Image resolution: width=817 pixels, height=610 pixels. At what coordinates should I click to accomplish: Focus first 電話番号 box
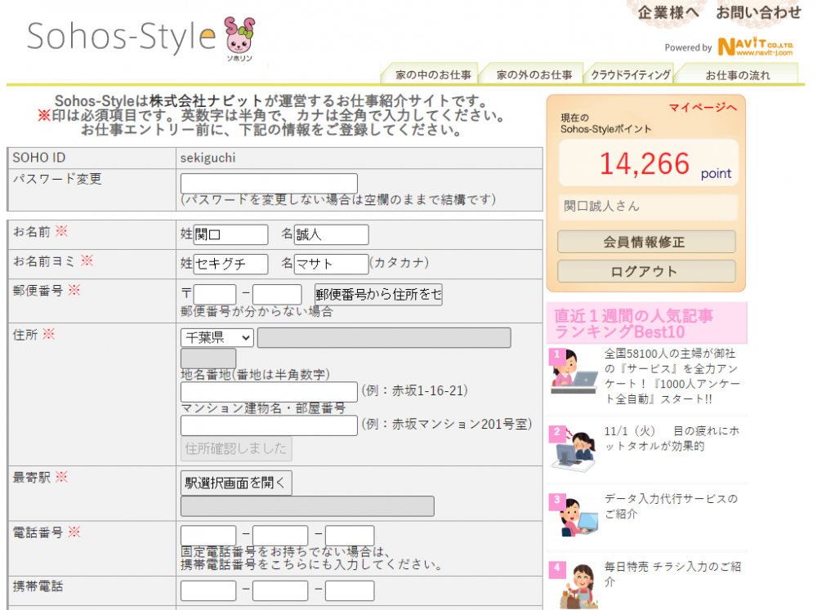(208, 535)
